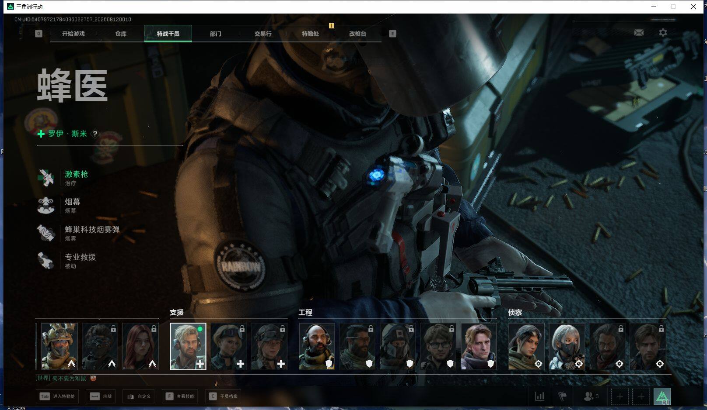Select the locked support woman with goggles on forehead
This screenshot has width=707, height=410.
point(228,346)
